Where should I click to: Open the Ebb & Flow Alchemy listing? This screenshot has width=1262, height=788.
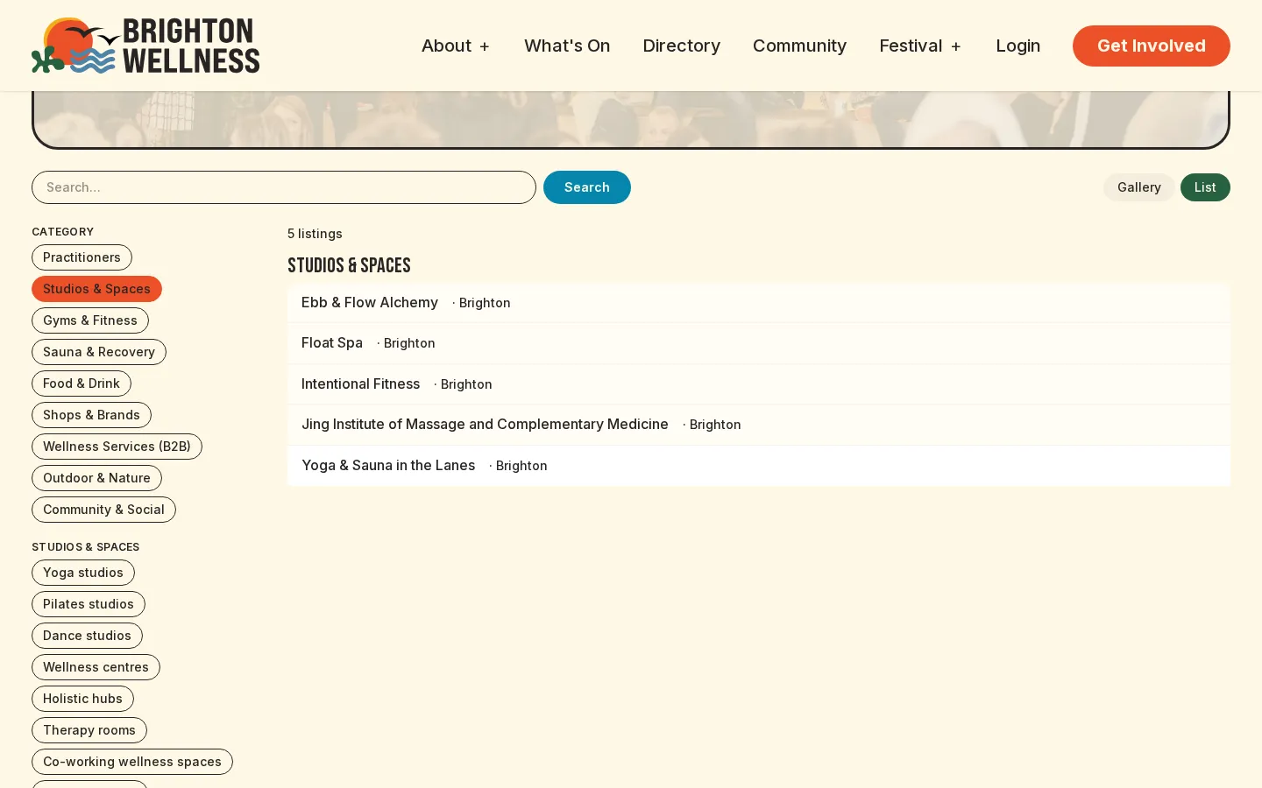[x=759, y=302]
